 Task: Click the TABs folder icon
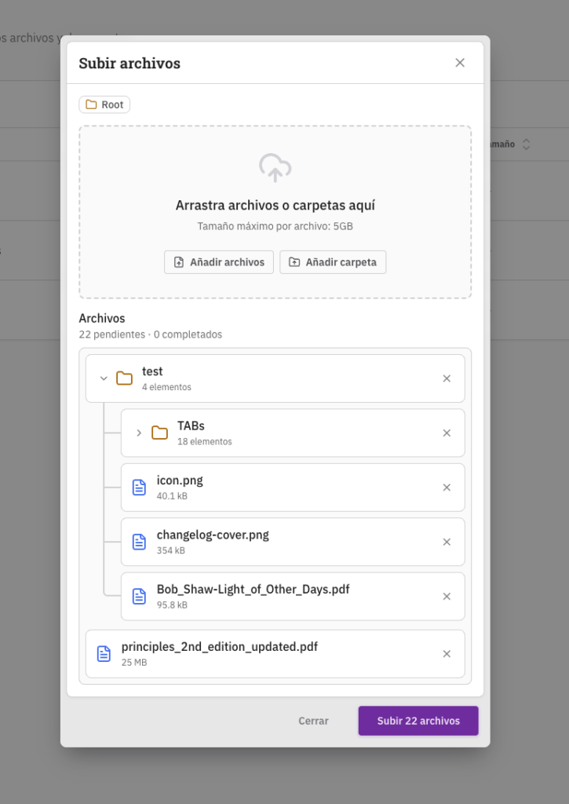[x=160, y=433]
